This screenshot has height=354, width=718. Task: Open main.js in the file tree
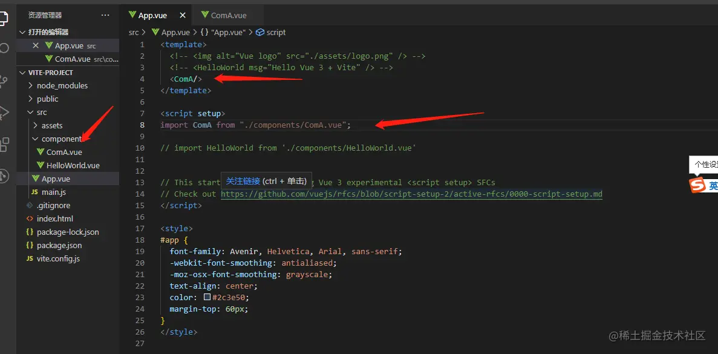(x=54, y=192)
